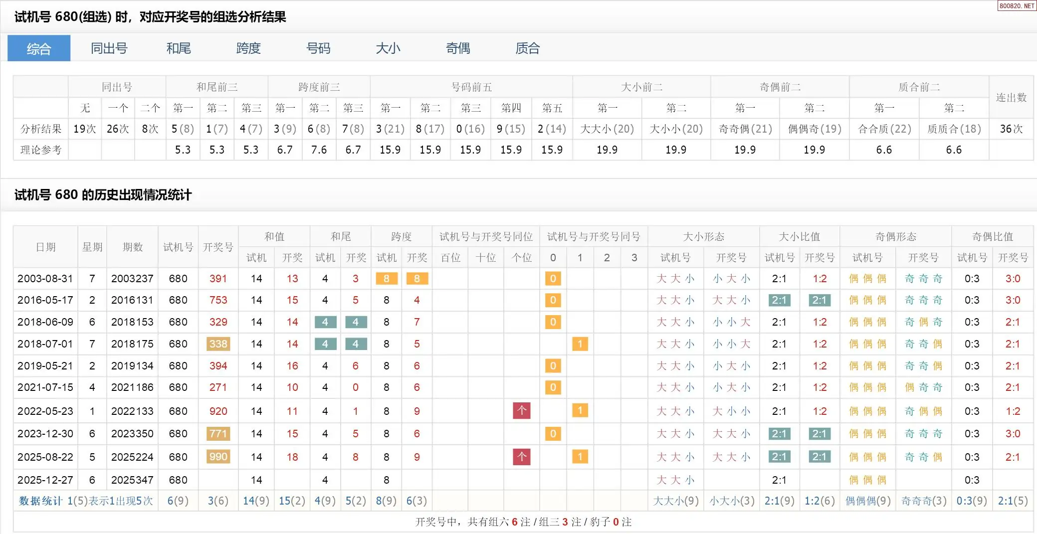This screenshot has width=1037, height=534.
Task: Open the 和尾 tab
Action: click(x=179, y=48)
